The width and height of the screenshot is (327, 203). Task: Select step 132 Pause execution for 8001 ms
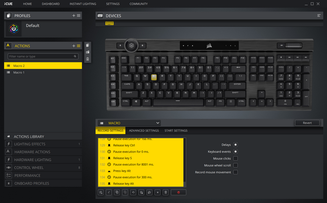[x=141, y=164]
